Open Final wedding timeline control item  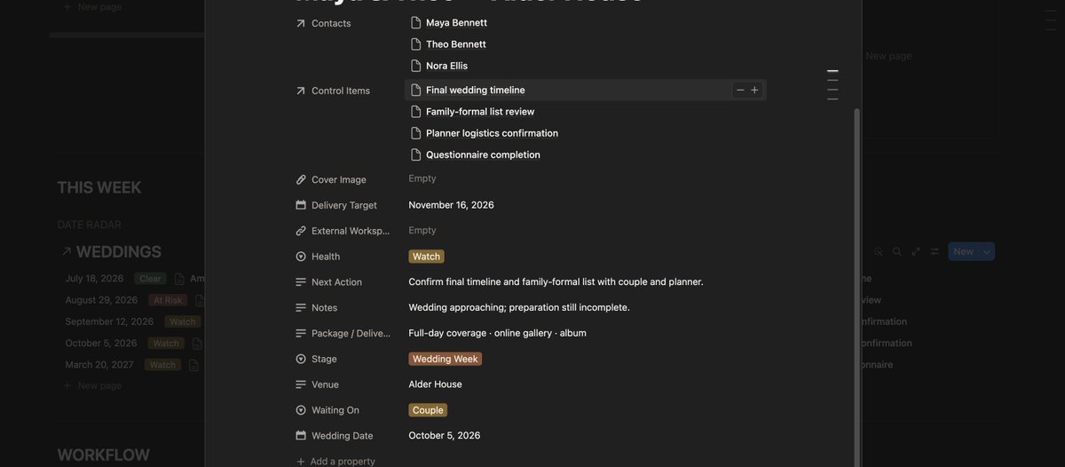point(476,90)
